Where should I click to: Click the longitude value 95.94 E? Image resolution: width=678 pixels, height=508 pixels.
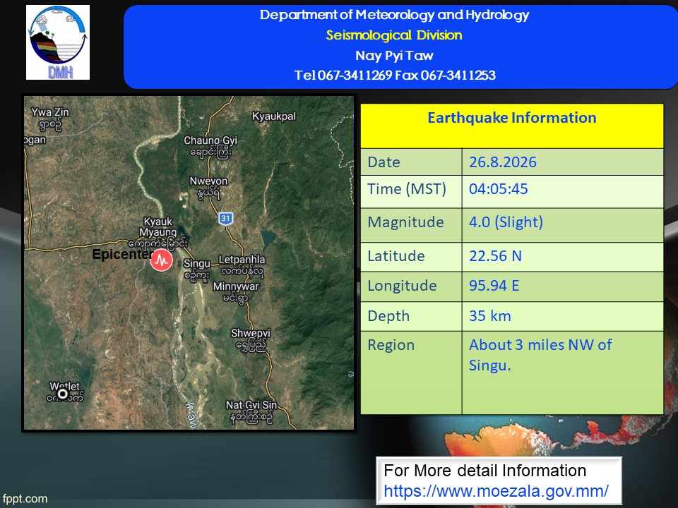[x=494, y=286]
